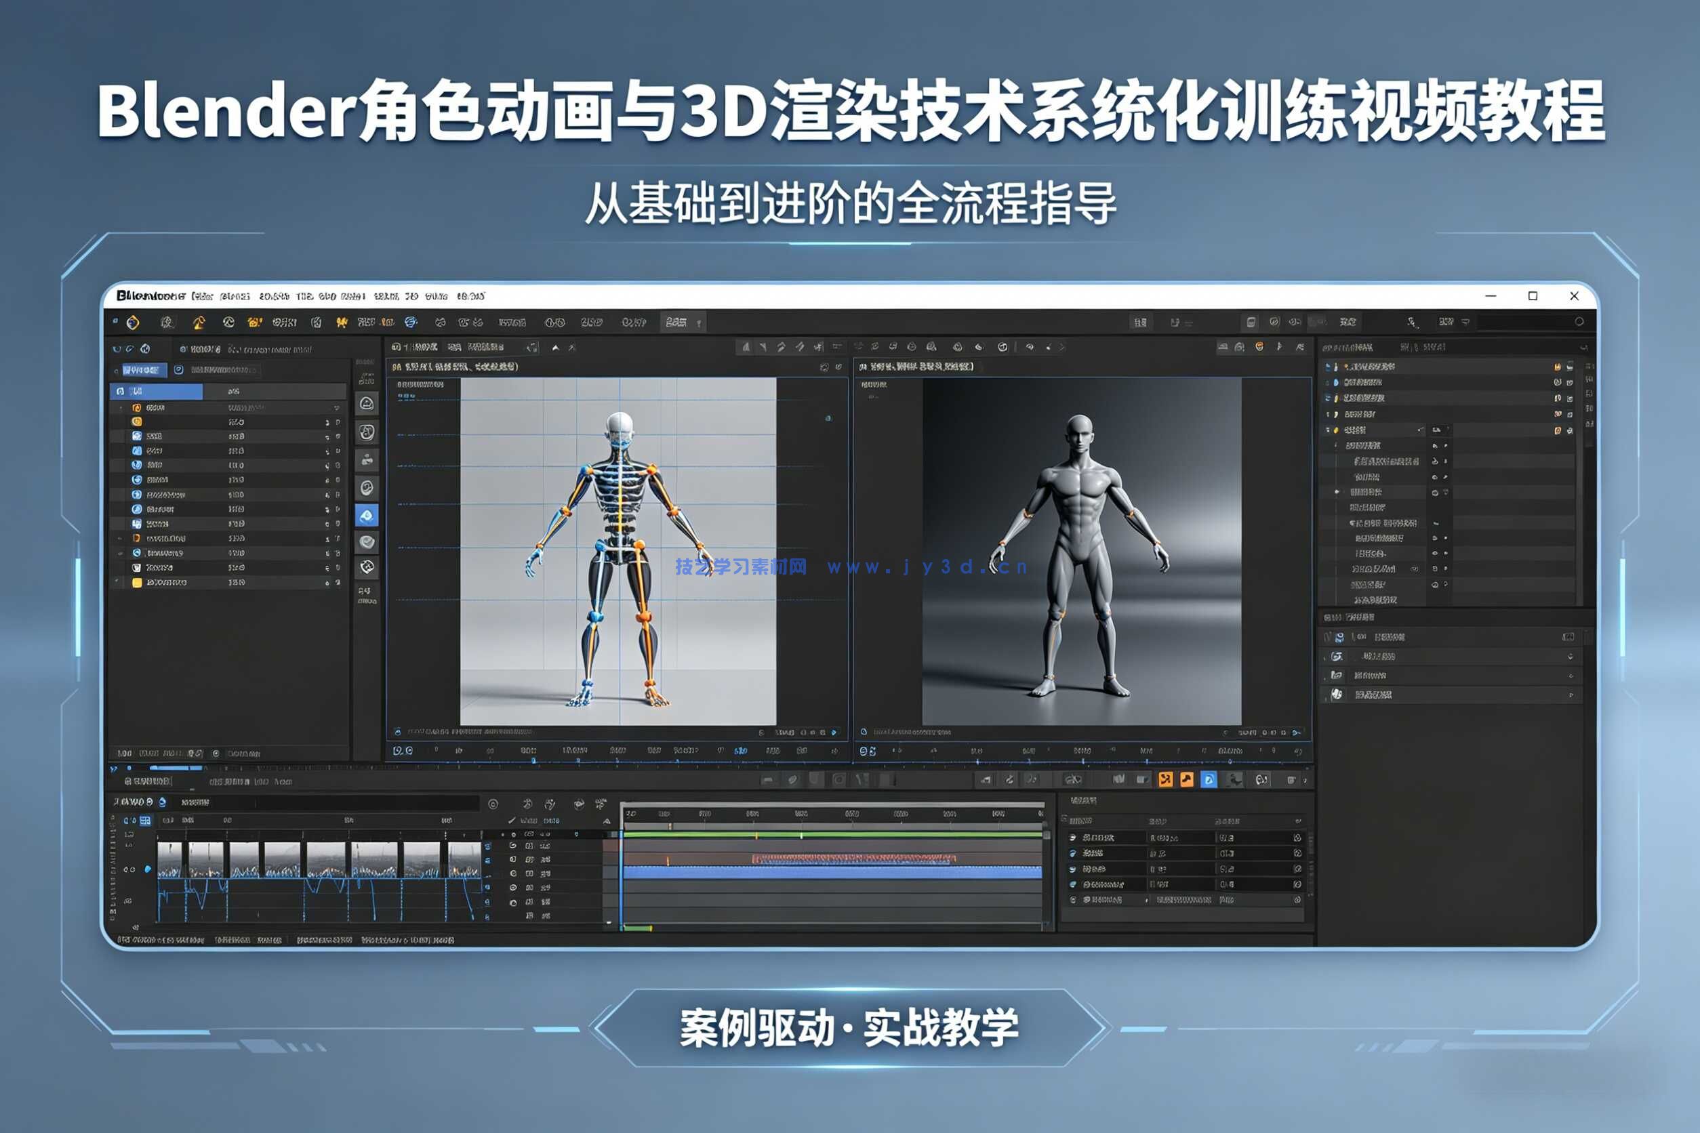Expand the third collapsible section in lower-right properties

1451,695
